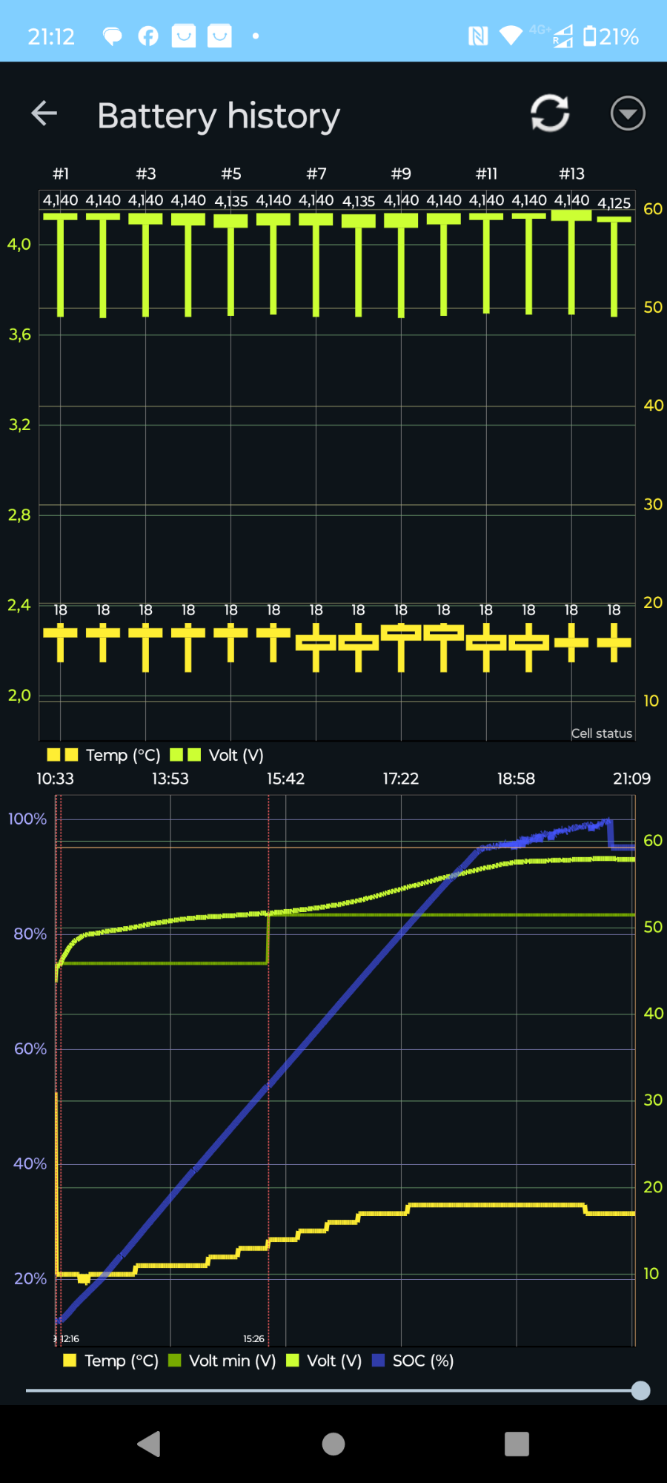This screenshot has width=667, height=1483.
Task: Open Android recent apps button
Action: tap(517, 1444)
